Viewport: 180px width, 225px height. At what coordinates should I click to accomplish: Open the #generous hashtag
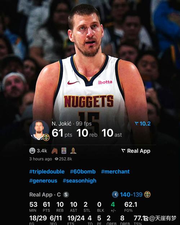43,181
